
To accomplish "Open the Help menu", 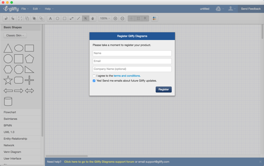I will click(x=49, y=9).
